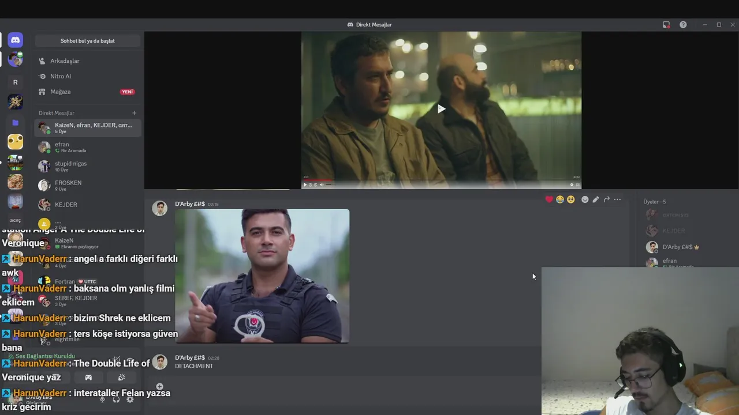Open the three-dot message options menu
The image size is (739, 415).
coord(618,199)
